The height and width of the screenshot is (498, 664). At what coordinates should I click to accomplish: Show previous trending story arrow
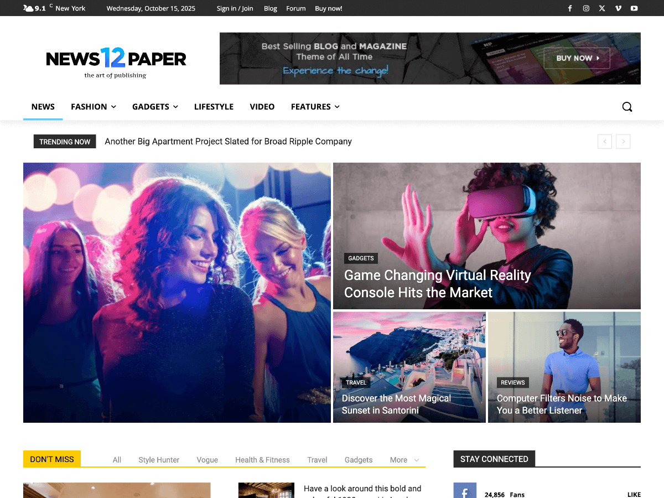(605, 142)
